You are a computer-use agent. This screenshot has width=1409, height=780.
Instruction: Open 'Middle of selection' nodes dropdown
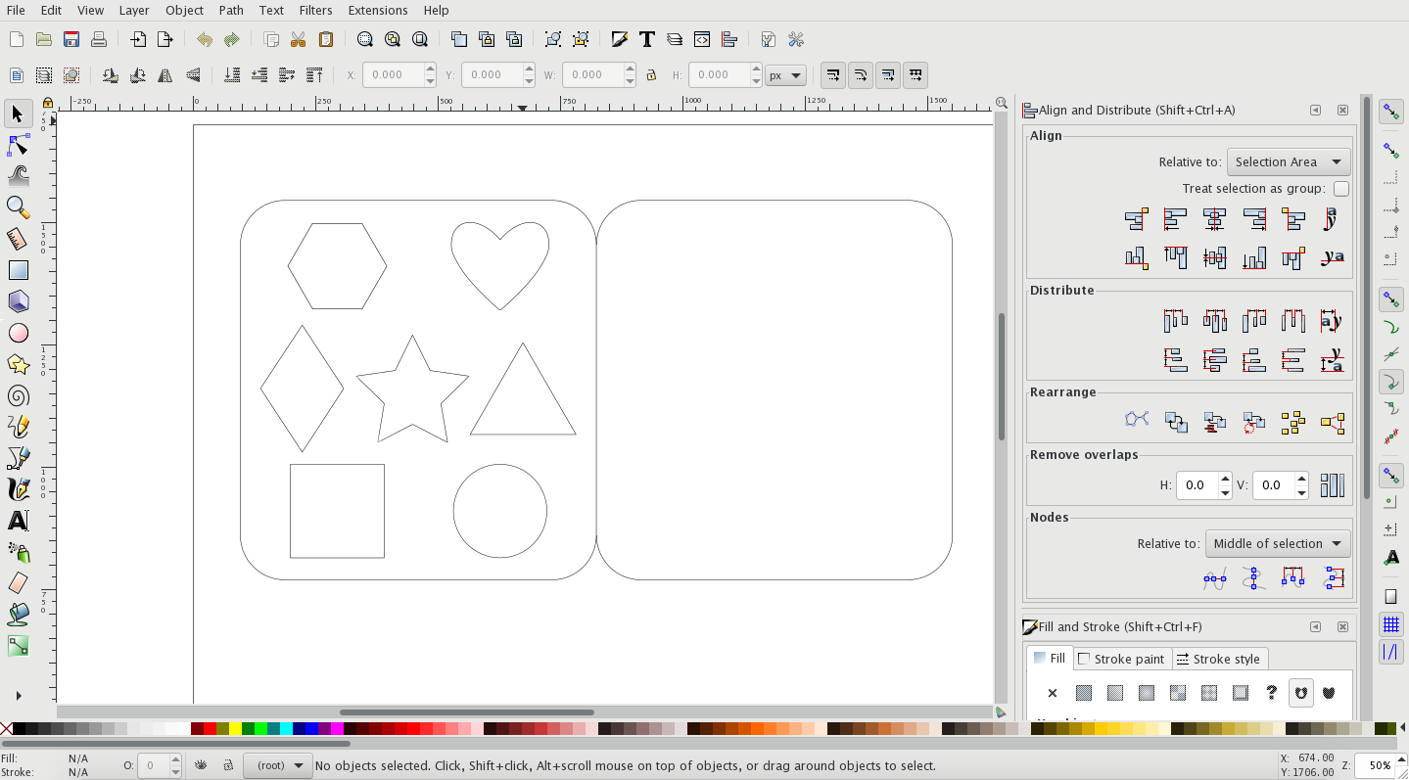pyautogui.click(x=1278, y=544)
